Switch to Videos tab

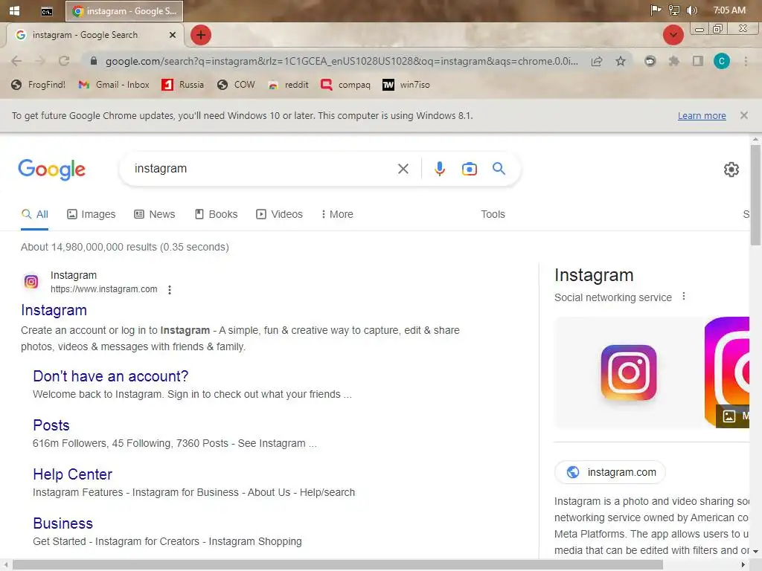[x=280, y=214]
